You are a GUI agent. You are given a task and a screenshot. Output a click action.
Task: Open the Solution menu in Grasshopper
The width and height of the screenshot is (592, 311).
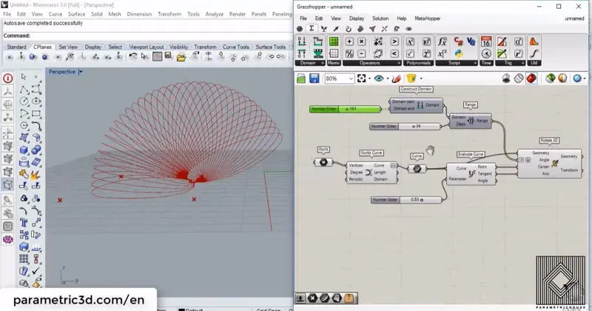click(x=380, y=18)
